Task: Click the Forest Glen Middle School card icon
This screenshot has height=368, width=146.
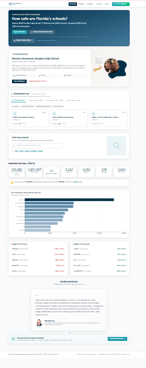Action: click(x=14, y=114)
